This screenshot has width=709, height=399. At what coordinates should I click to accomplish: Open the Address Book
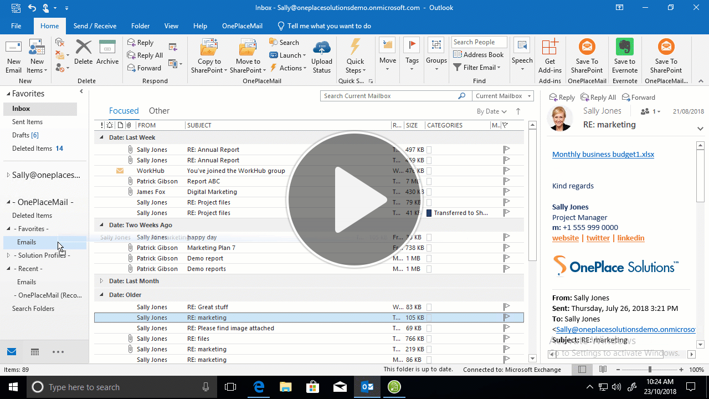478,54
